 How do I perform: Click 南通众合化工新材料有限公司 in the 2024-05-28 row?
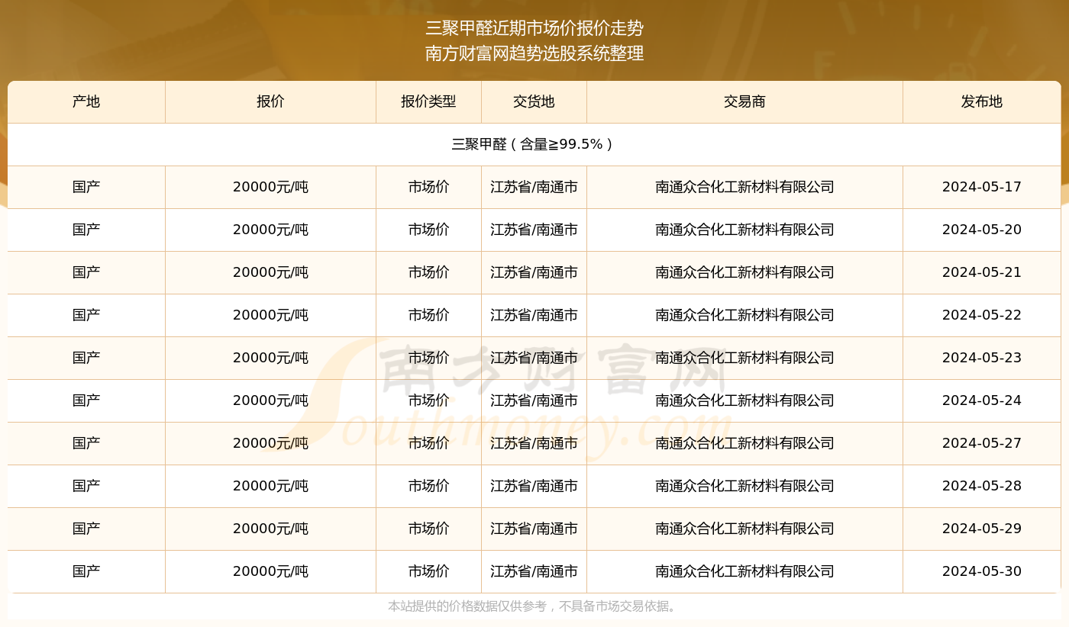(744, 486)
